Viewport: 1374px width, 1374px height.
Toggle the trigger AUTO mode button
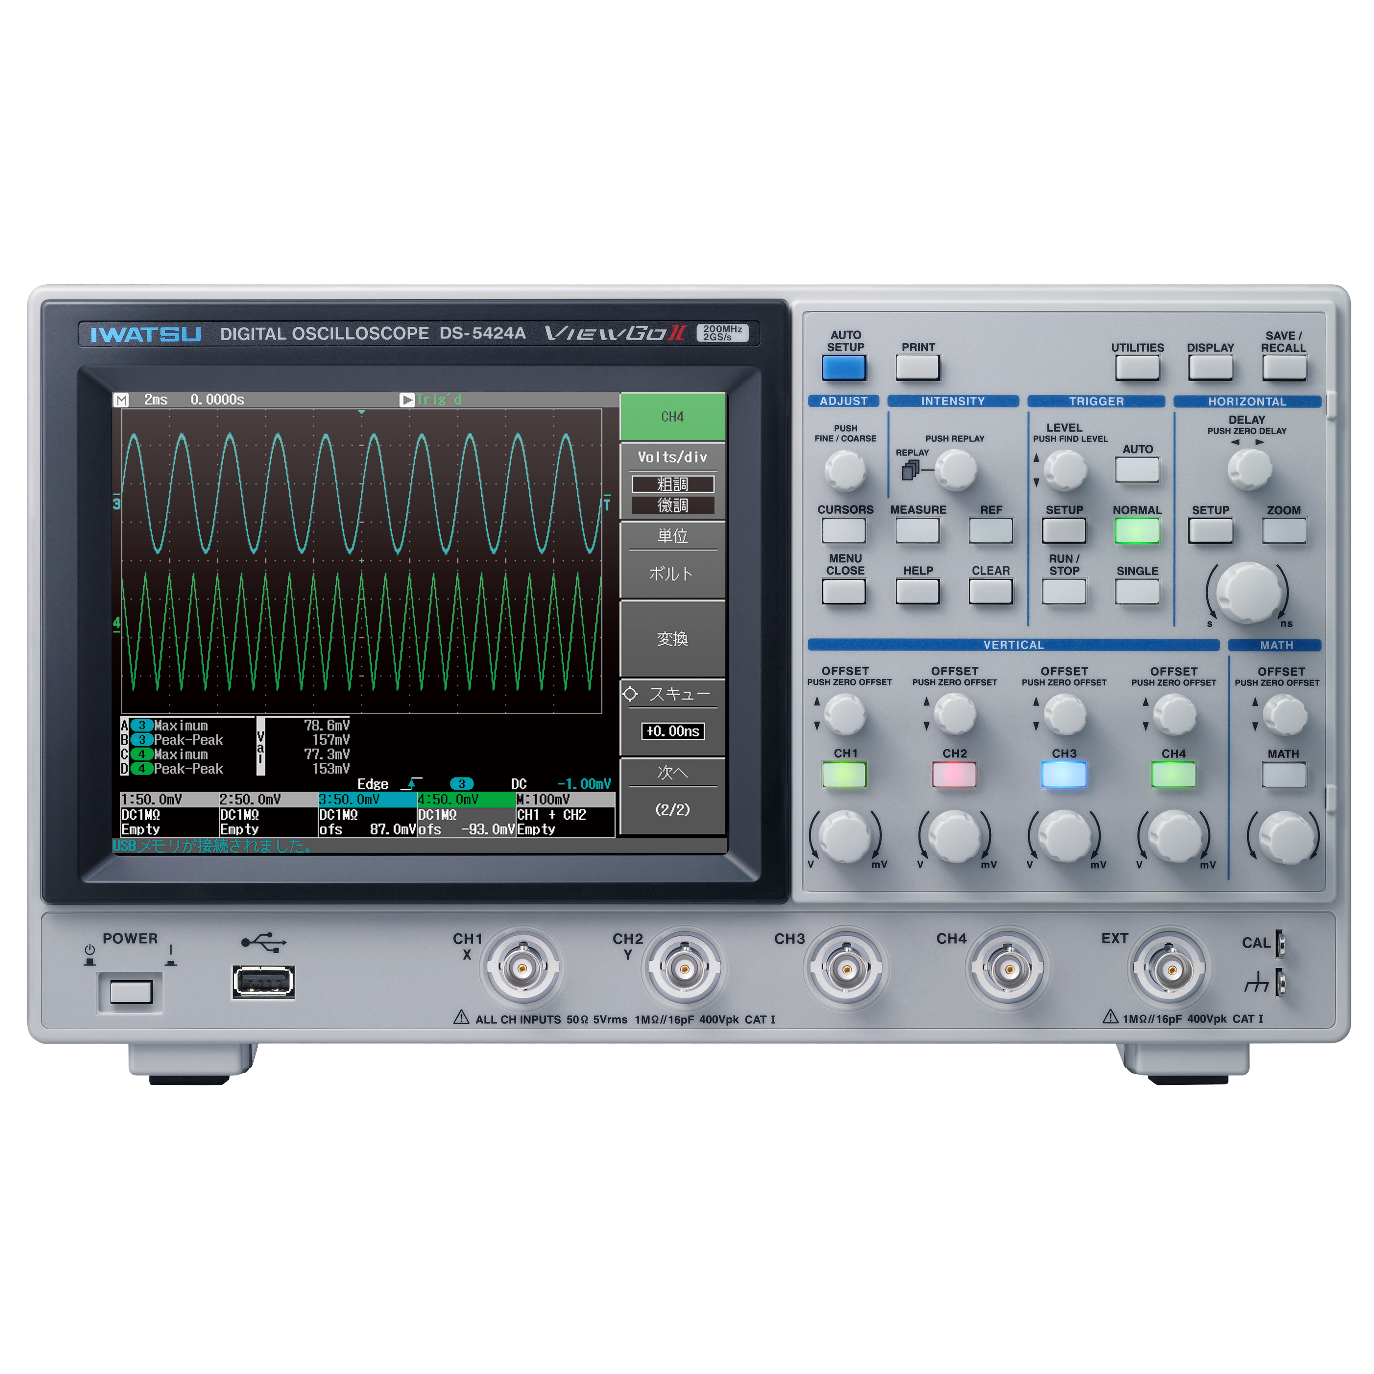tap(1137, 470)
